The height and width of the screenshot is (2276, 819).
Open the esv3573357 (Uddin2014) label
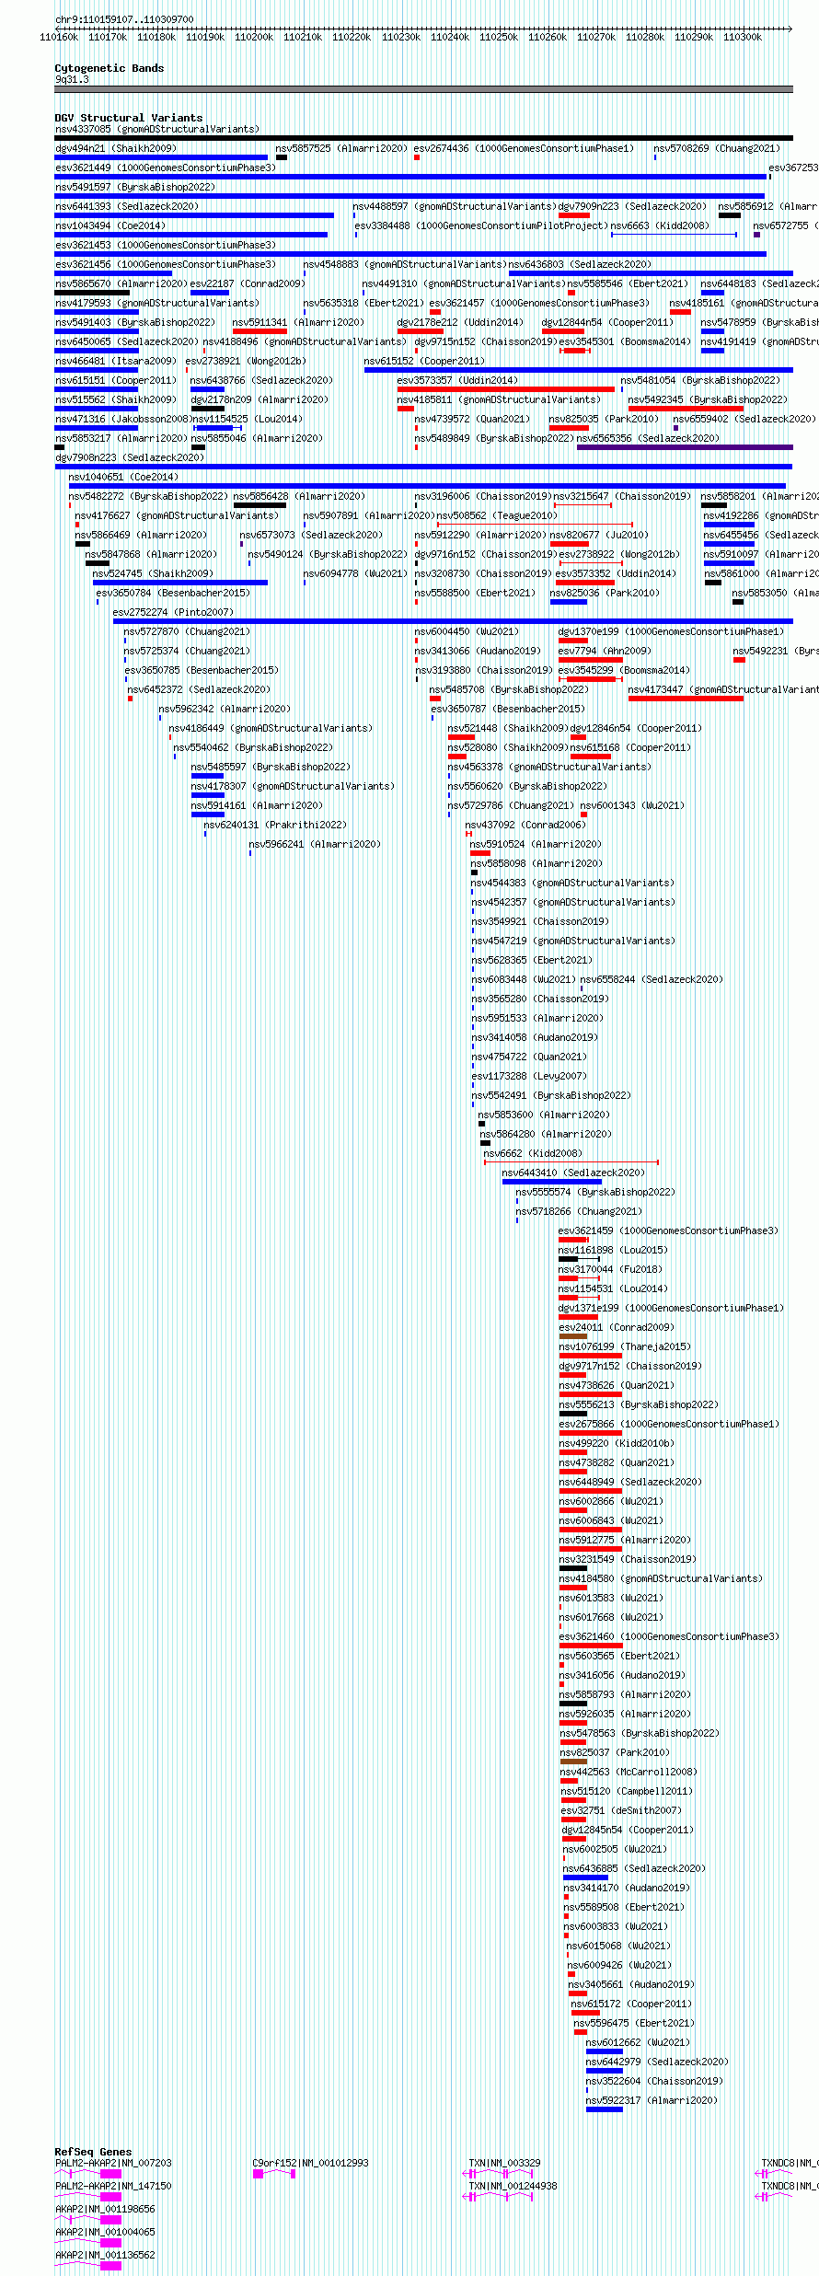point(457,380)
